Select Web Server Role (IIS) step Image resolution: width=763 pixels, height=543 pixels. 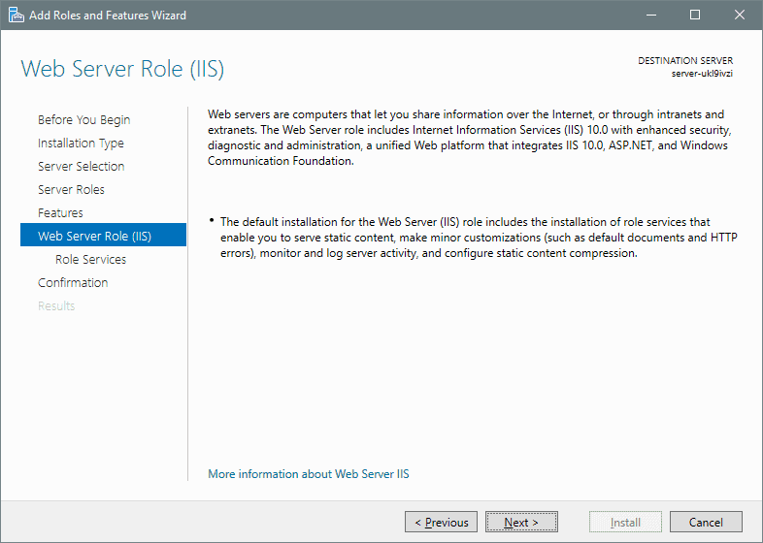[x=103, y=235]
